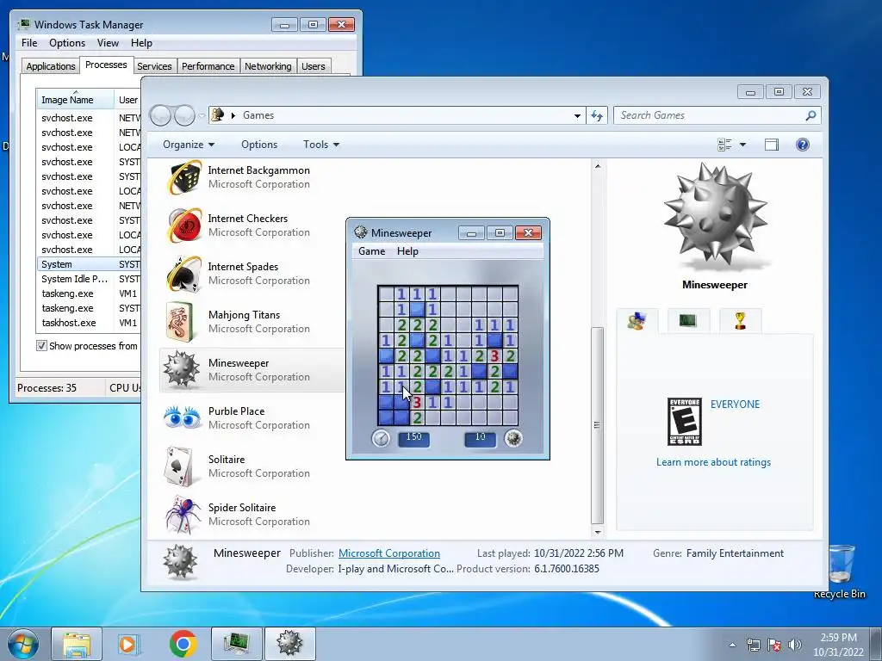Click the Mahjong Titans tile icon
The width and height of the screenshot is (882, 661).
coord(181,322)
